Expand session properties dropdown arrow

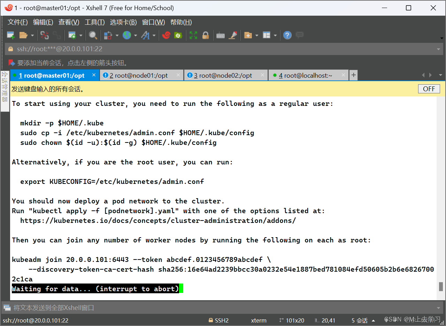81,35
